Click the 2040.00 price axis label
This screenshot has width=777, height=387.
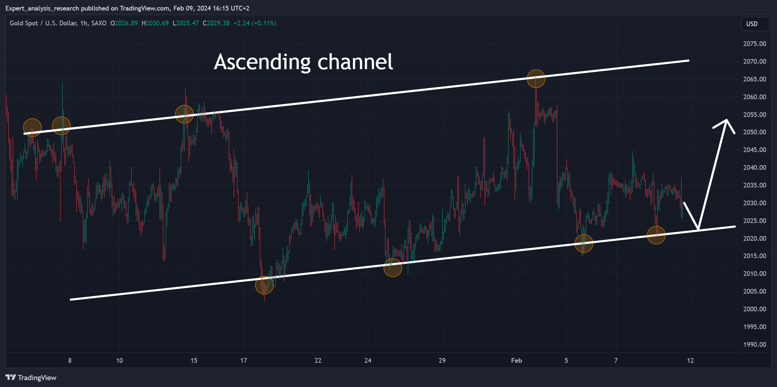point(755,168)
